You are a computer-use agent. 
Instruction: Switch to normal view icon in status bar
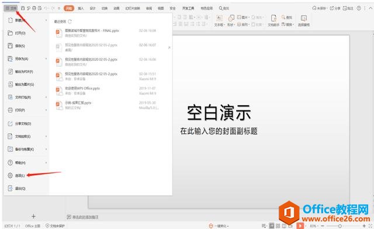[272, 225]
